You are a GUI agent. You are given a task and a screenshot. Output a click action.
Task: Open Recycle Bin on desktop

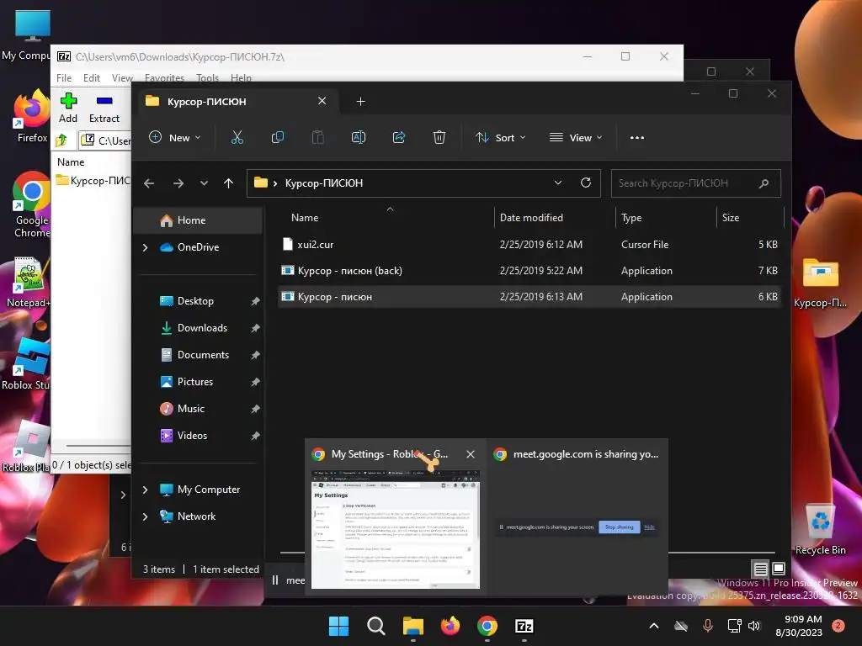[x=820, y=529]
